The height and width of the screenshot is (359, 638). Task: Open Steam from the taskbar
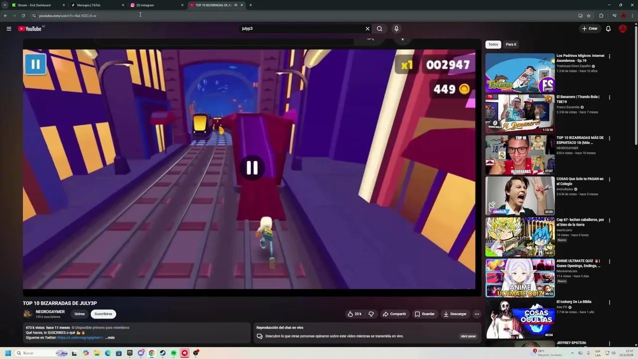coord(162,353)
